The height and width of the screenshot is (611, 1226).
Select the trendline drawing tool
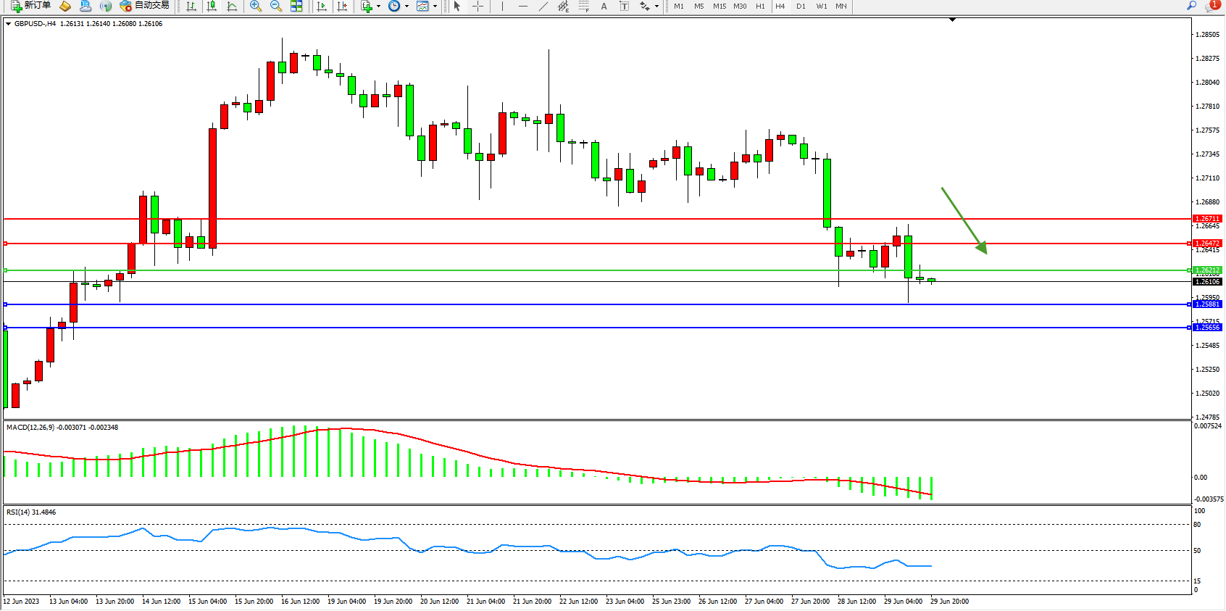tap(543, 6)
